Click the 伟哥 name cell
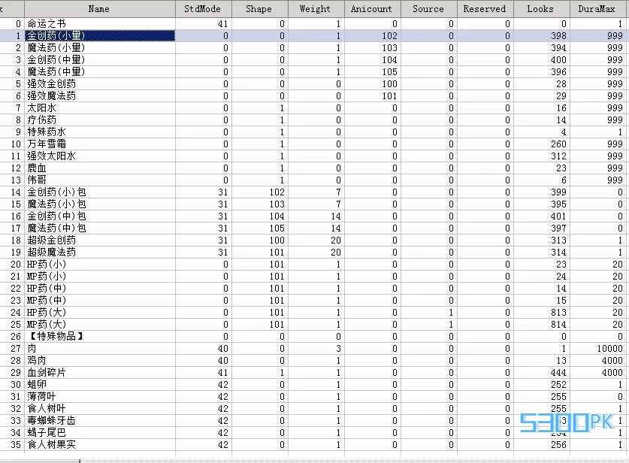629x463 pixels. (x=100, y=180)
